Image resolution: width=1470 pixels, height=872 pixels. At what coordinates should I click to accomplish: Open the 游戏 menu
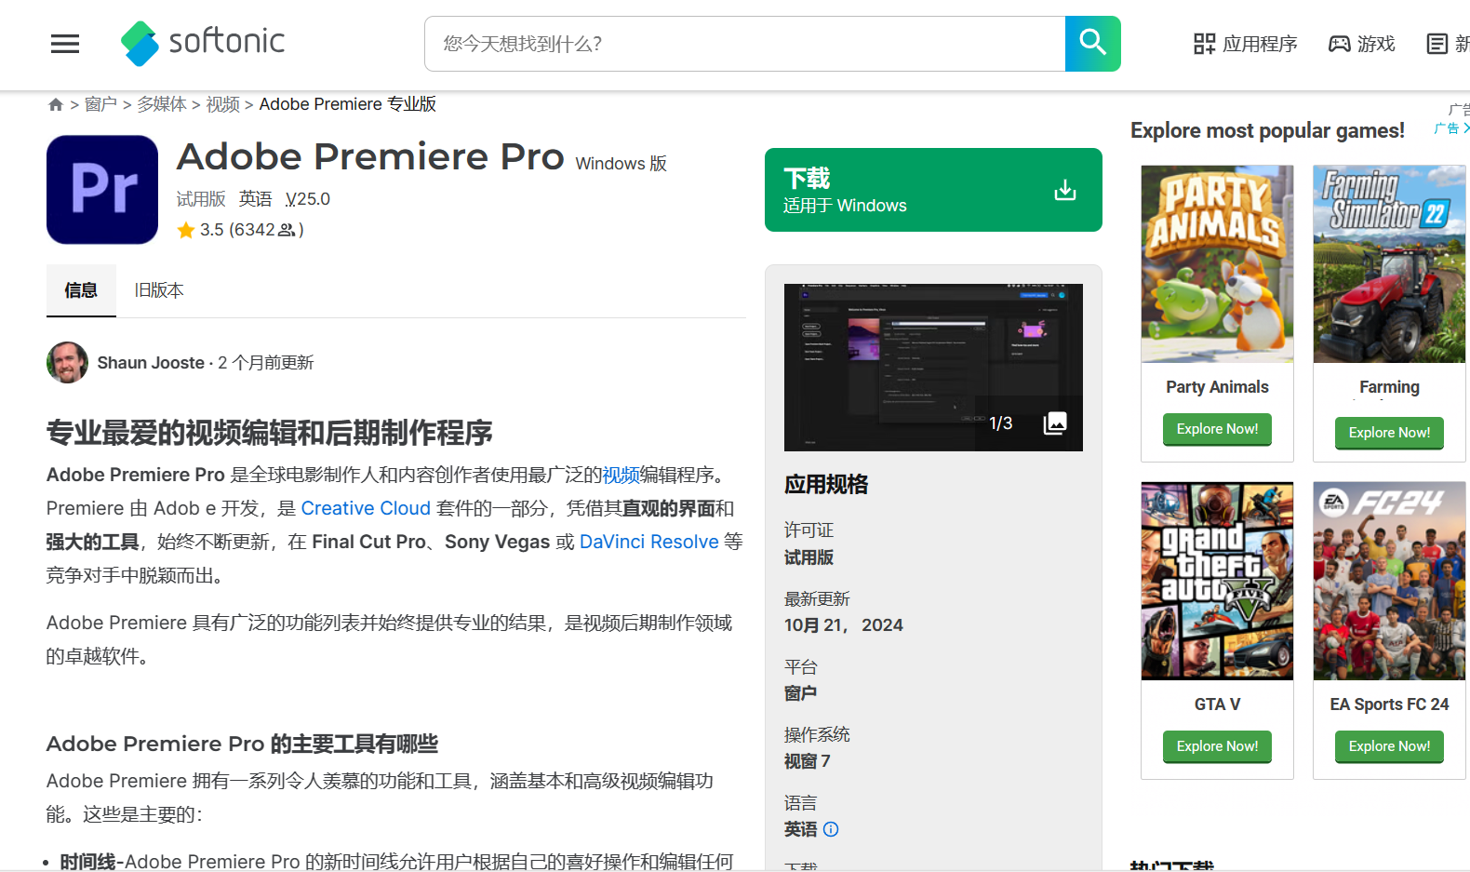click(x=1362, y=44)
